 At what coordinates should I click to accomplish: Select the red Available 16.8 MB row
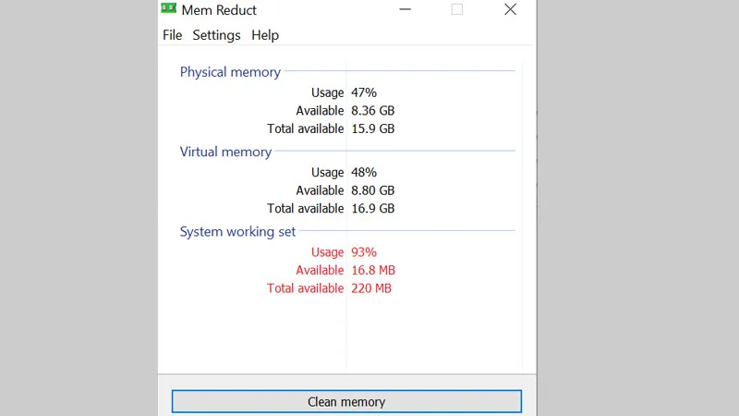point(345,271)
